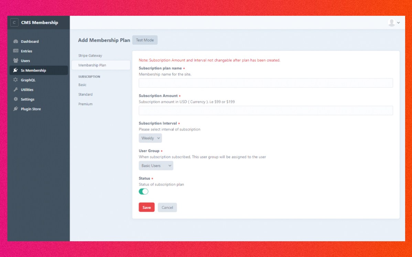
Task: Click the Utilities wrench icon
Action: 16,90
